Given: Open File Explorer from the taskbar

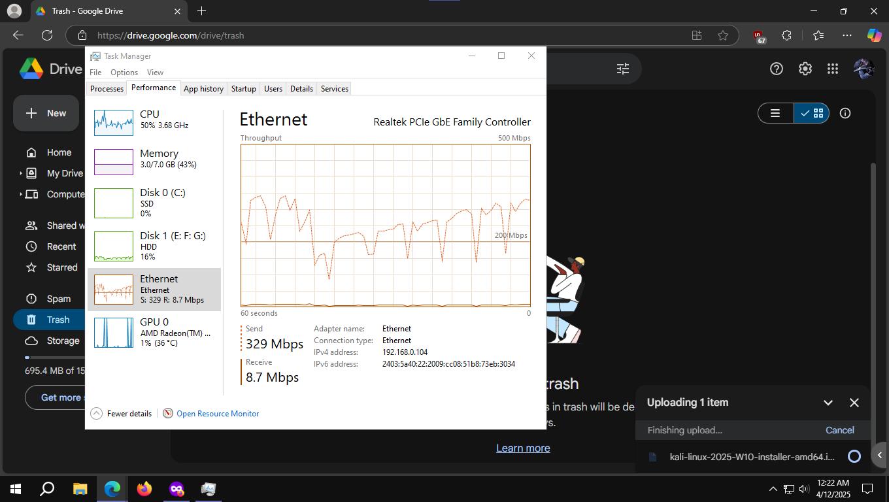Looking at the screenshot, I should pyautogui.click(x=80, y=489).
